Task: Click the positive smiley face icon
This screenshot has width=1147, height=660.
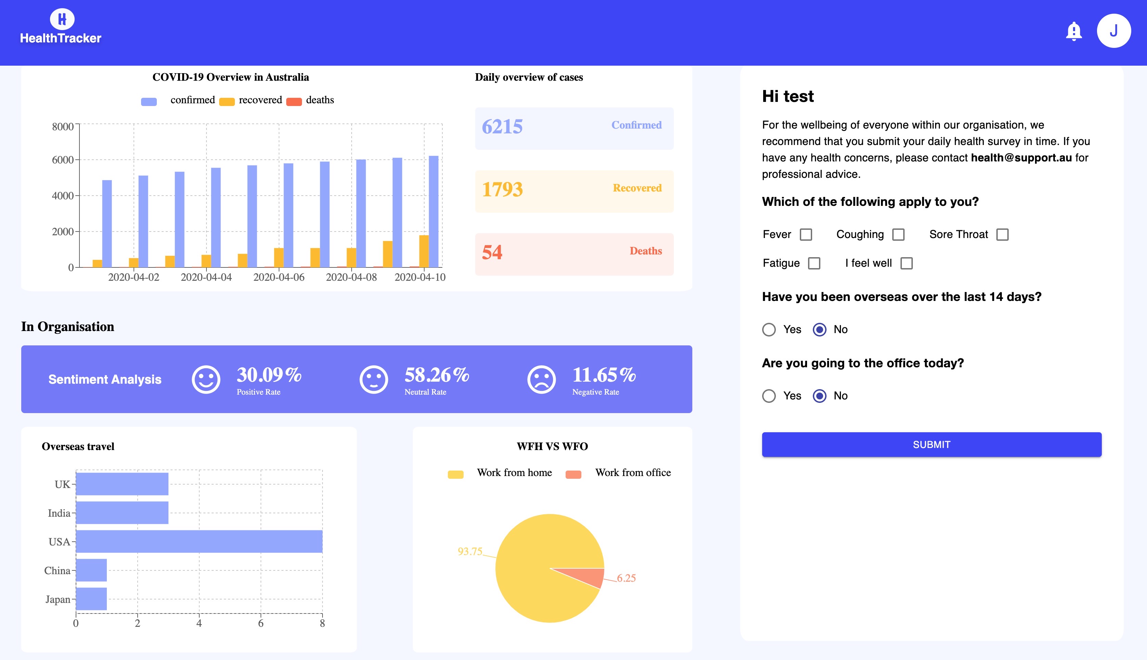Action: point(206,379)
